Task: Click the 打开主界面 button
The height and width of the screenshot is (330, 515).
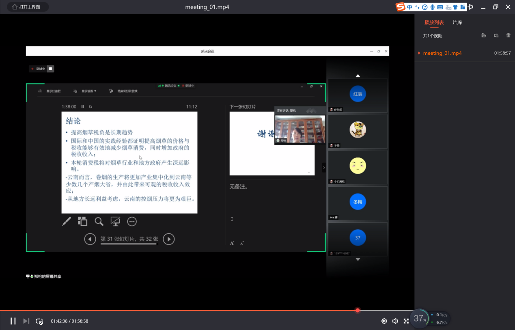Action: (x=28, y=7)
